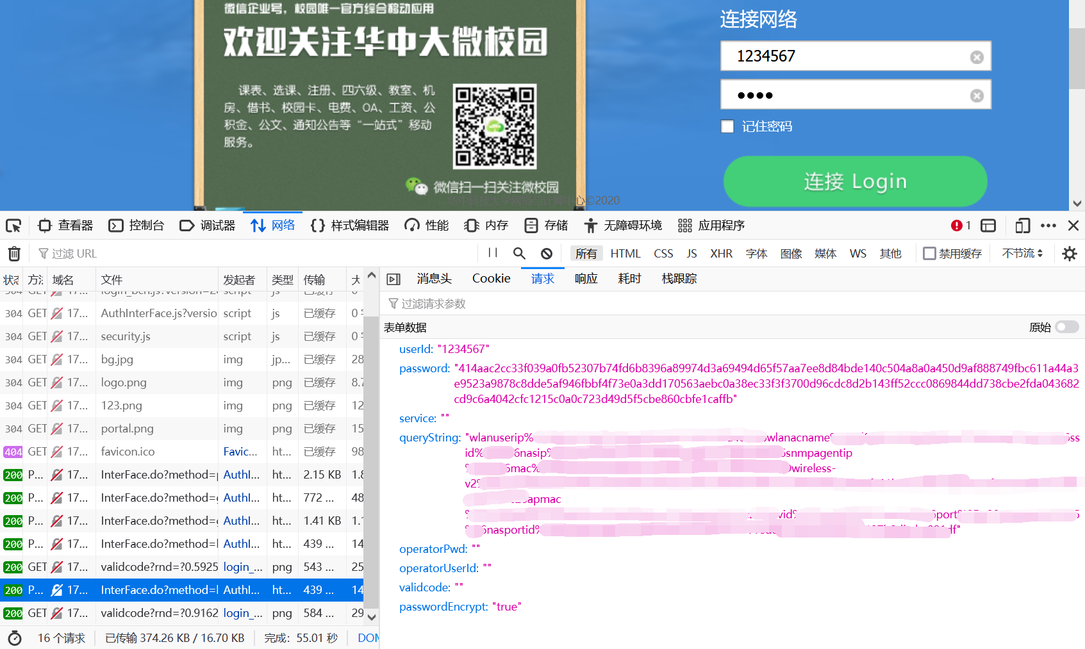The height and width of the screenshot is (649, 1085).
Task: Click the red error count indicator
Action: 961,226
